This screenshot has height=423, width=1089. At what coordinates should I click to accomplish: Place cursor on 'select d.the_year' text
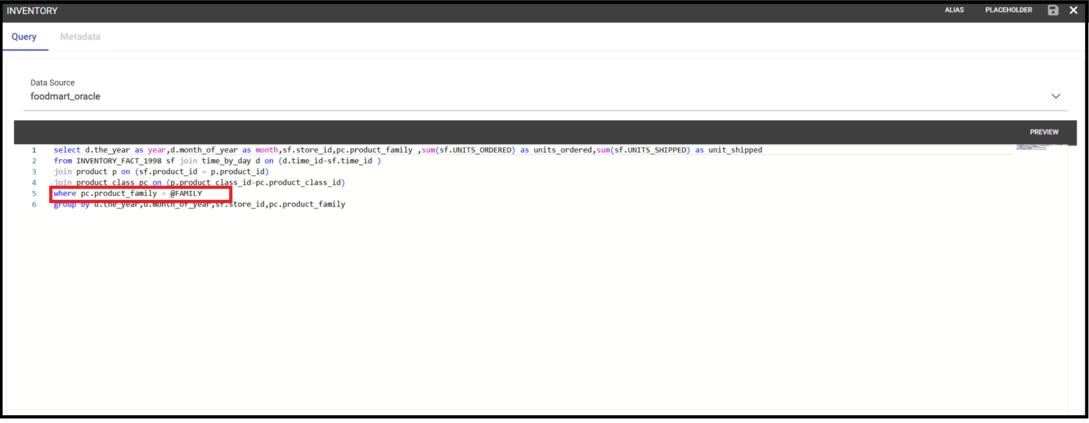click(92, 150)
